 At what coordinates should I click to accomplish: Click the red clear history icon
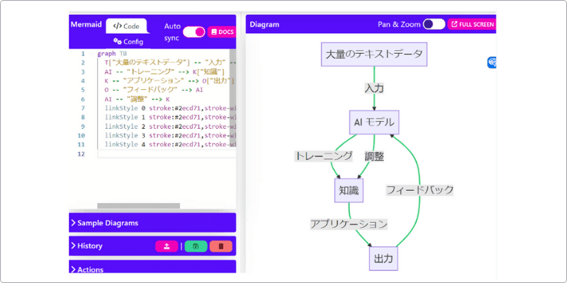pos(221,246)
